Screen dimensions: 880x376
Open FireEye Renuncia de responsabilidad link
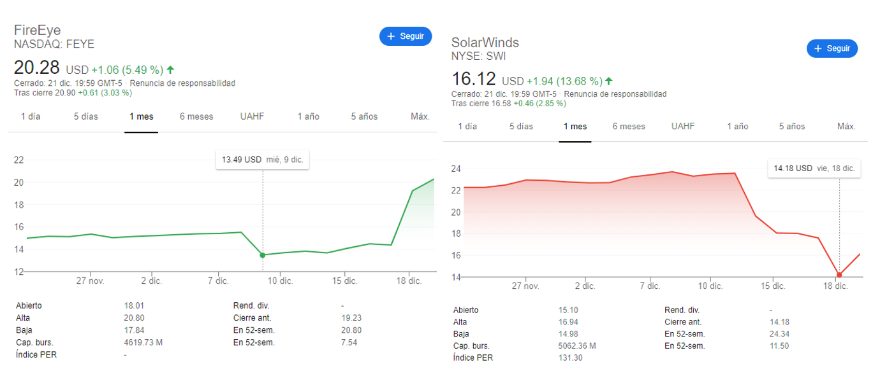[182, 83]
